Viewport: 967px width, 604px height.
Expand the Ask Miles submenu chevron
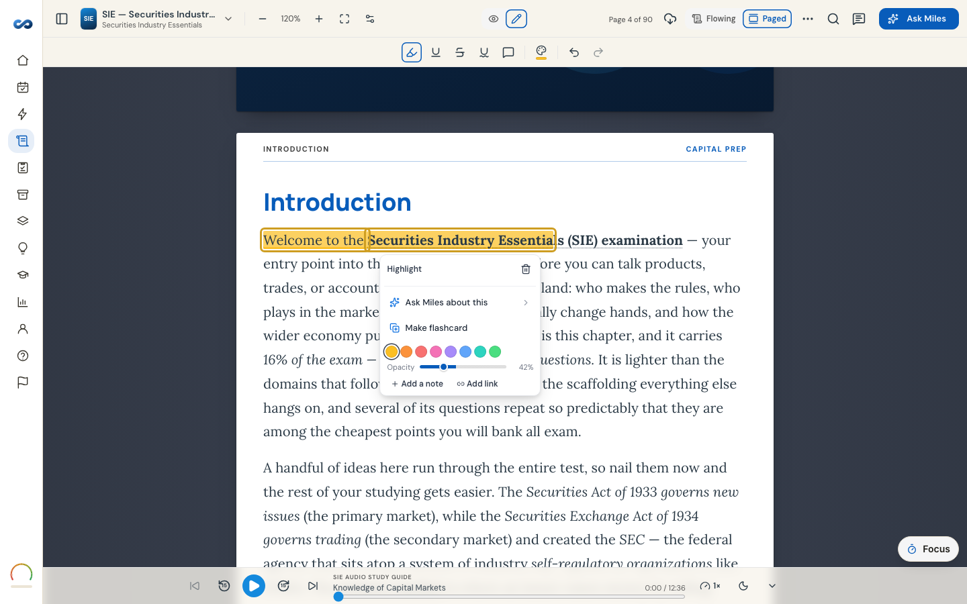526,303
